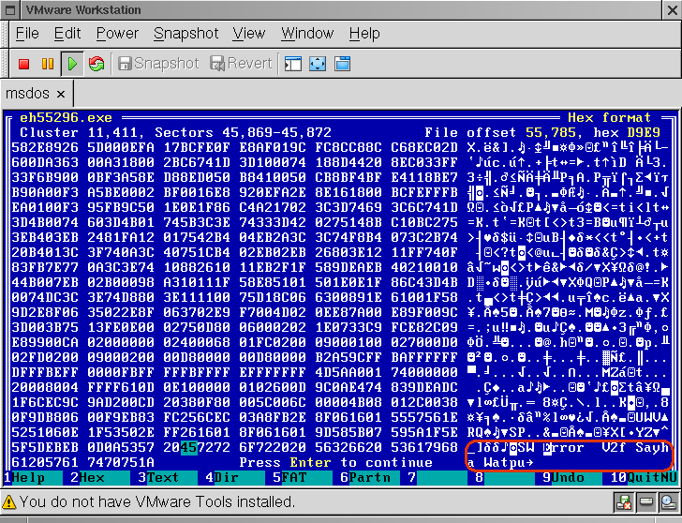This screenshot has height=523, width=682.
Task: Click hex value C68EC02D
Action: tap(424, 147)
